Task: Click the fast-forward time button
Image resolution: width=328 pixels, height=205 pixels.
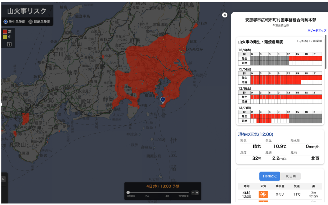Action: click(197, 192)
